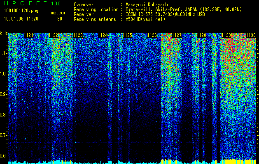
Task: Click the 1127 time marker
Action: [x=177, y=35]
